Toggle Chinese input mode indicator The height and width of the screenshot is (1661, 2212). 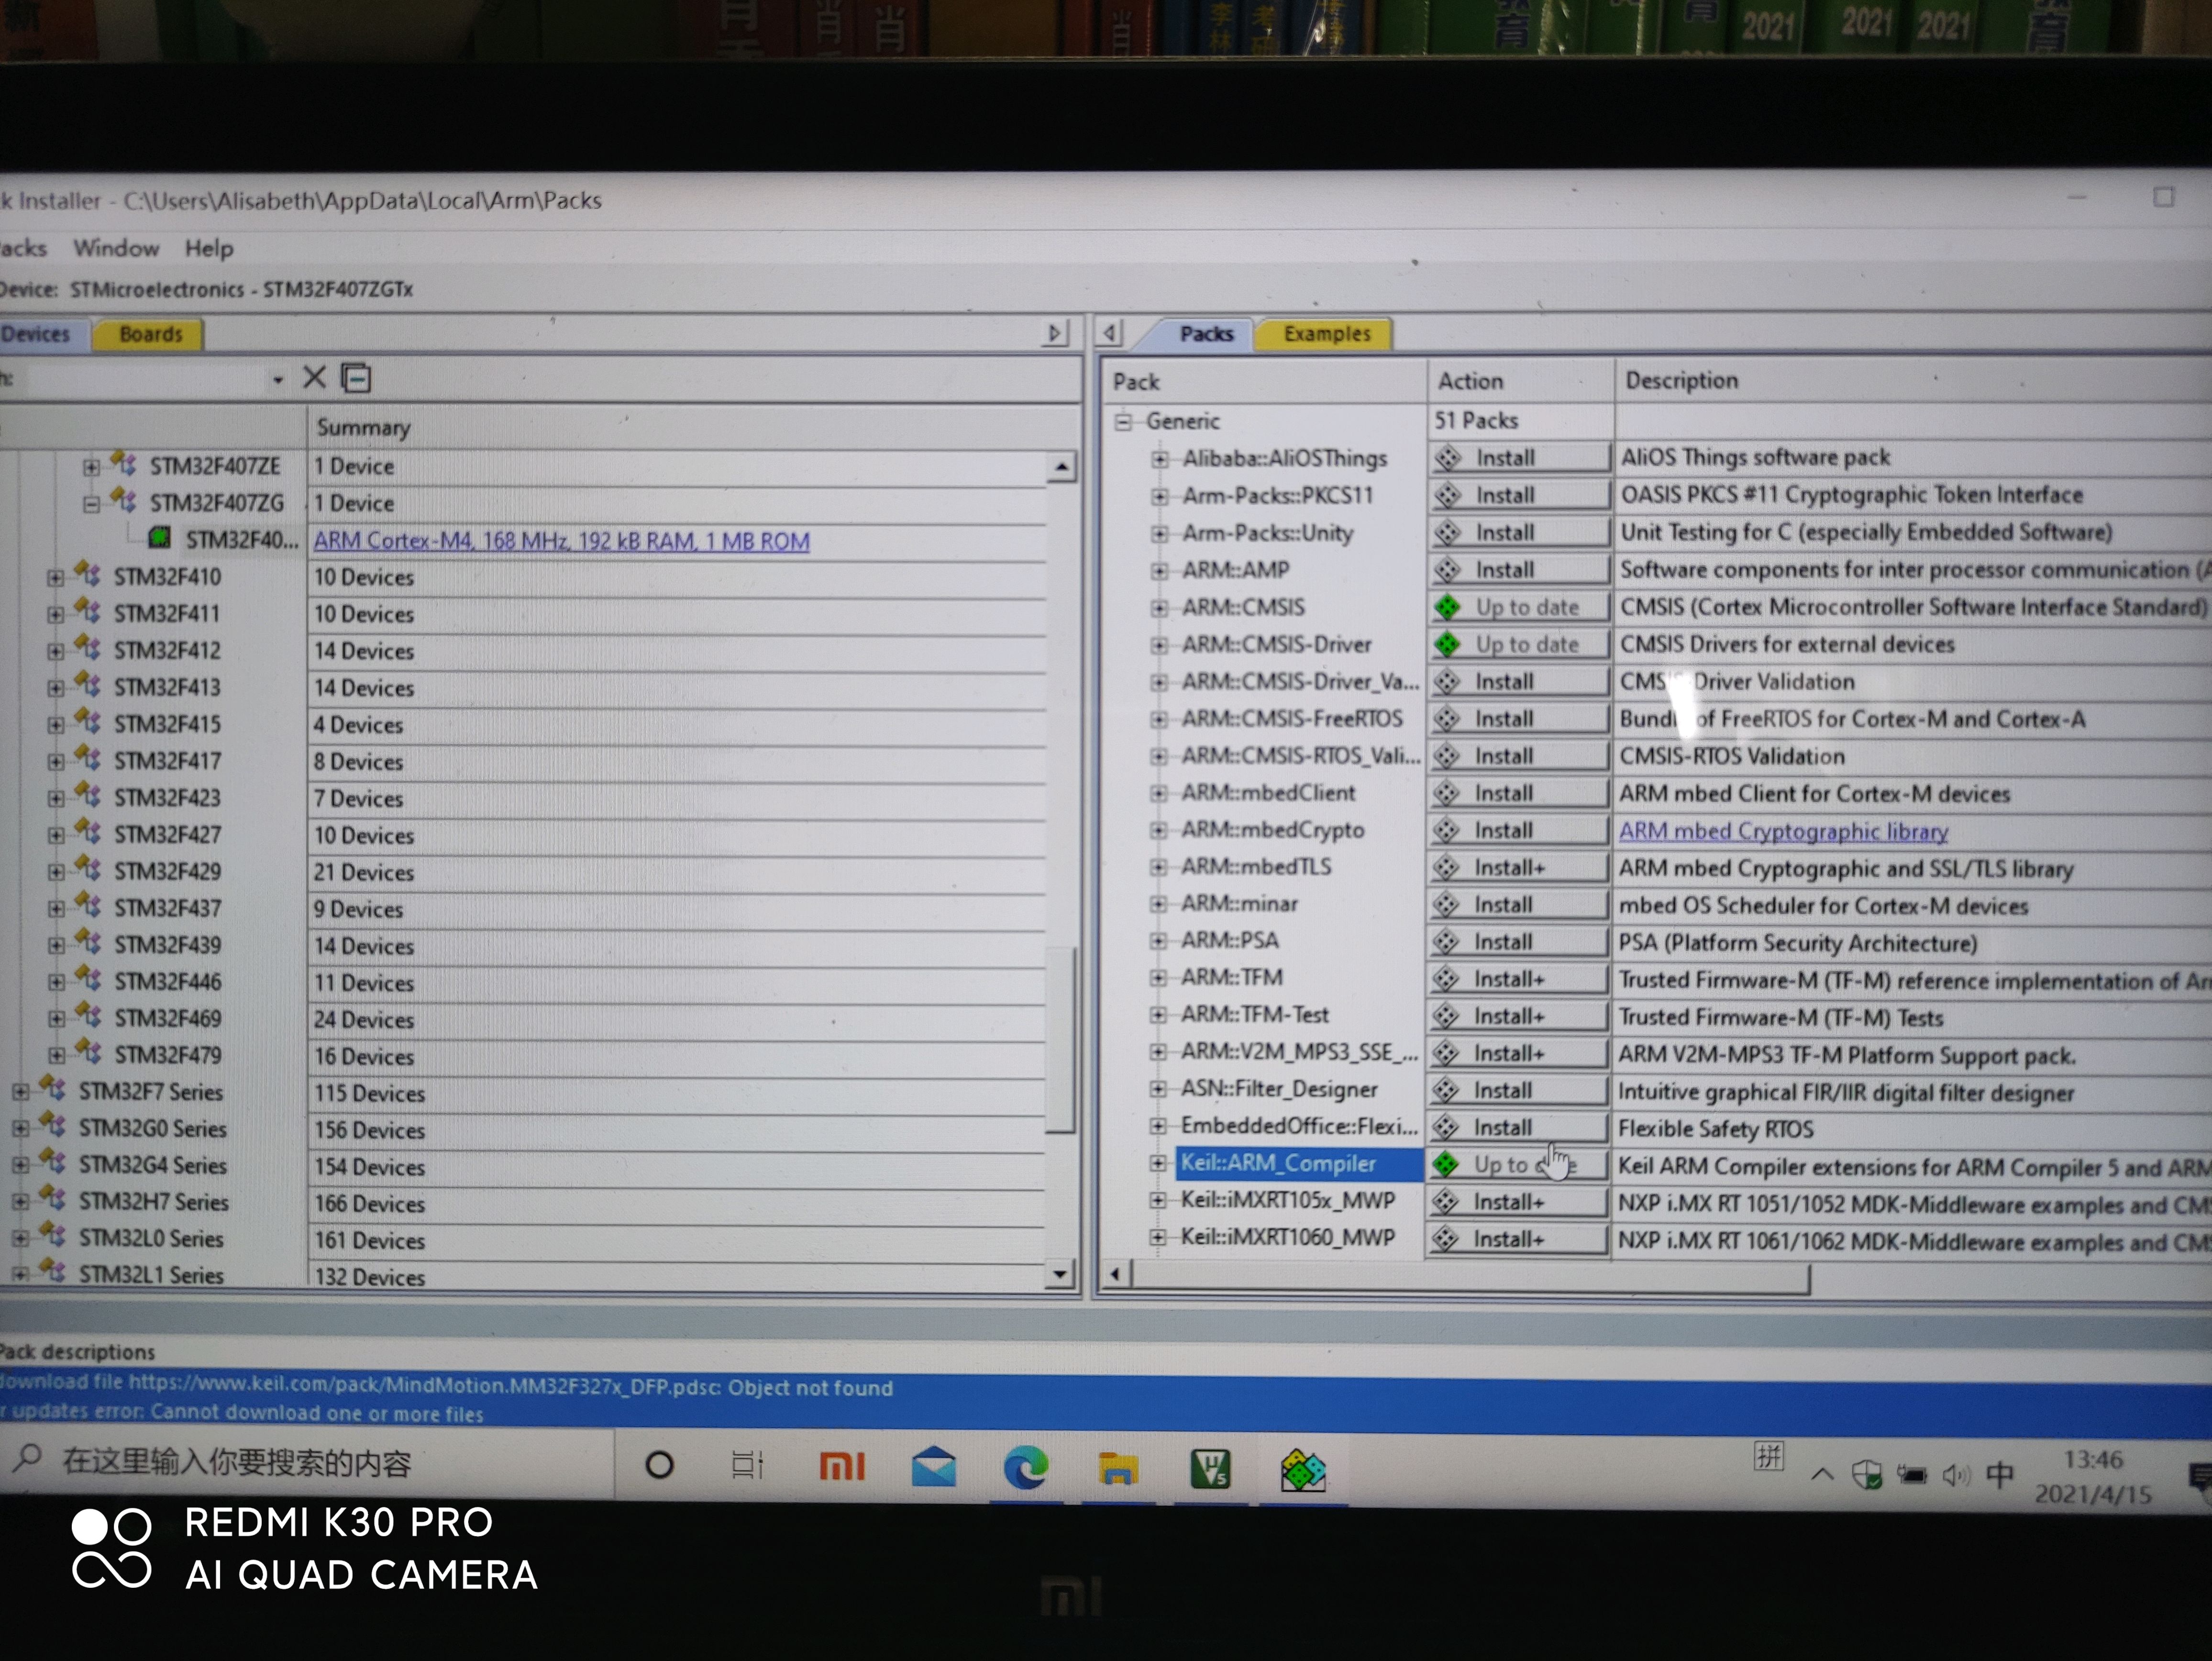(1999, 1474)
